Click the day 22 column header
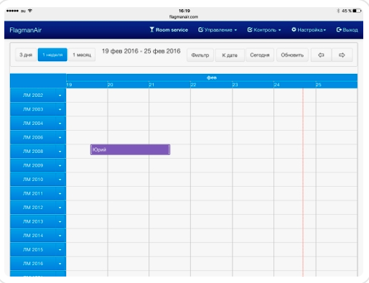This screenshot has height=283, width=369. coord(211,85)
